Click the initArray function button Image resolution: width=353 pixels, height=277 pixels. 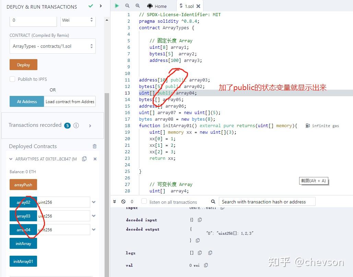[x=23, y=244]
